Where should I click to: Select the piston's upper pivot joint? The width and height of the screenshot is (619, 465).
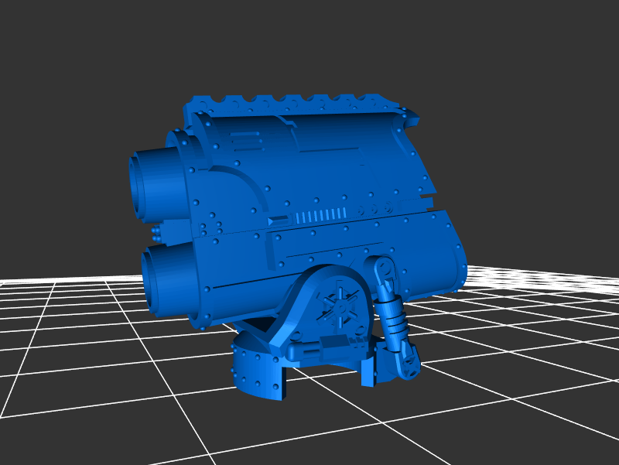click(382, 268)
